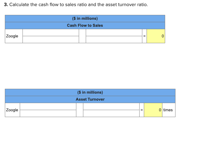Click 'times' unit label
The height and width of the screenshot is (142, 215).
click(x=168, y=110)
